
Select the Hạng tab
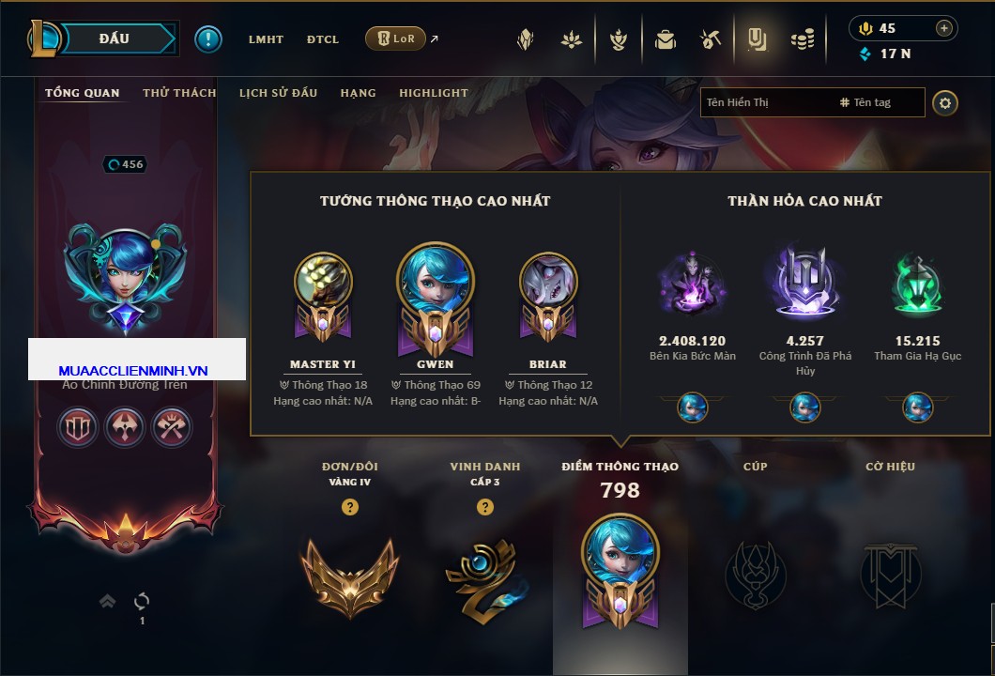(358, 93)
